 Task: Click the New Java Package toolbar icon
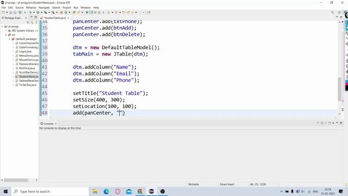coord(61,13)
